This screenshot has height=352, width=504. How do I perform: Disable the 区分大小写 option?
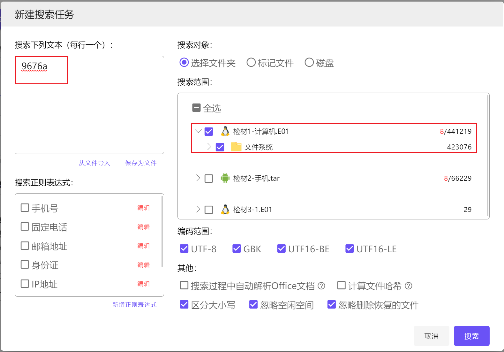[x=184, y=305]
